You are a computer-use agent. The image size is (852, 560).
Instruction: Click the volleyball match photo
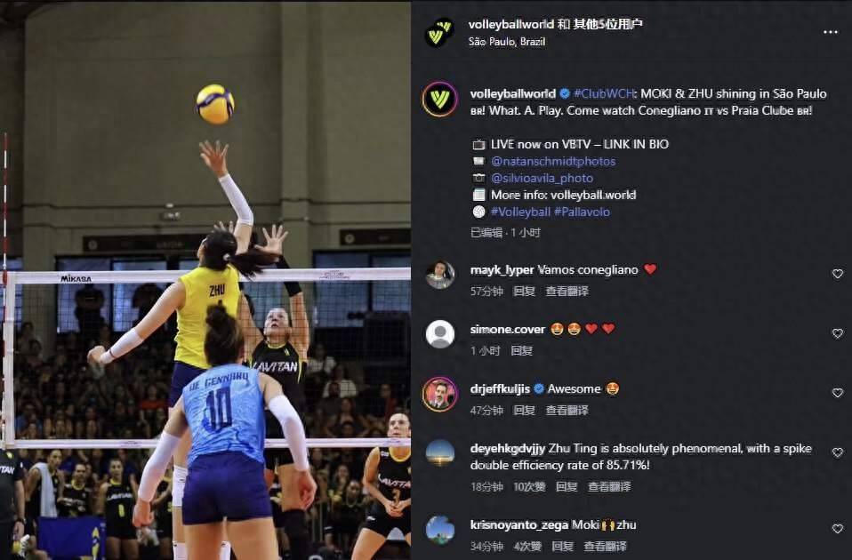click(205, 280)
